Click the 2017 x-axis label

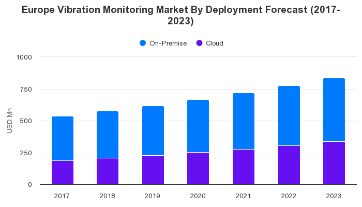(x=62, y=196)
